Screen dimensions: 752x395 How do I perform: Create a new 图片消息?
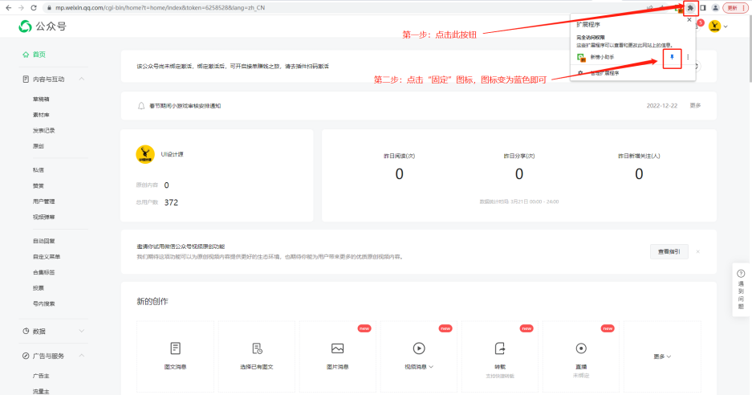tap(337, 356)
